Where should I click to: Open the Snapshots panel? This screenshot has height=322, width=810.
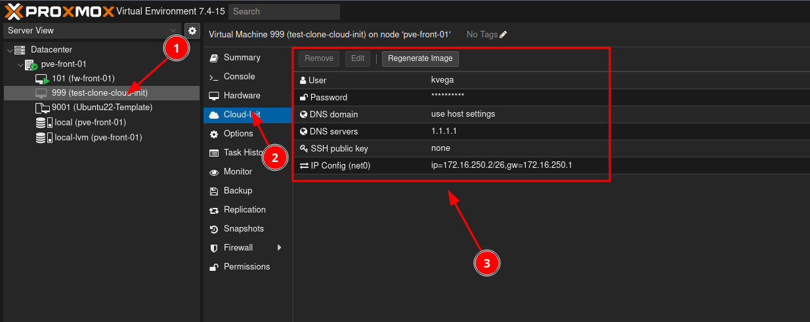click(x=244, y=229)
